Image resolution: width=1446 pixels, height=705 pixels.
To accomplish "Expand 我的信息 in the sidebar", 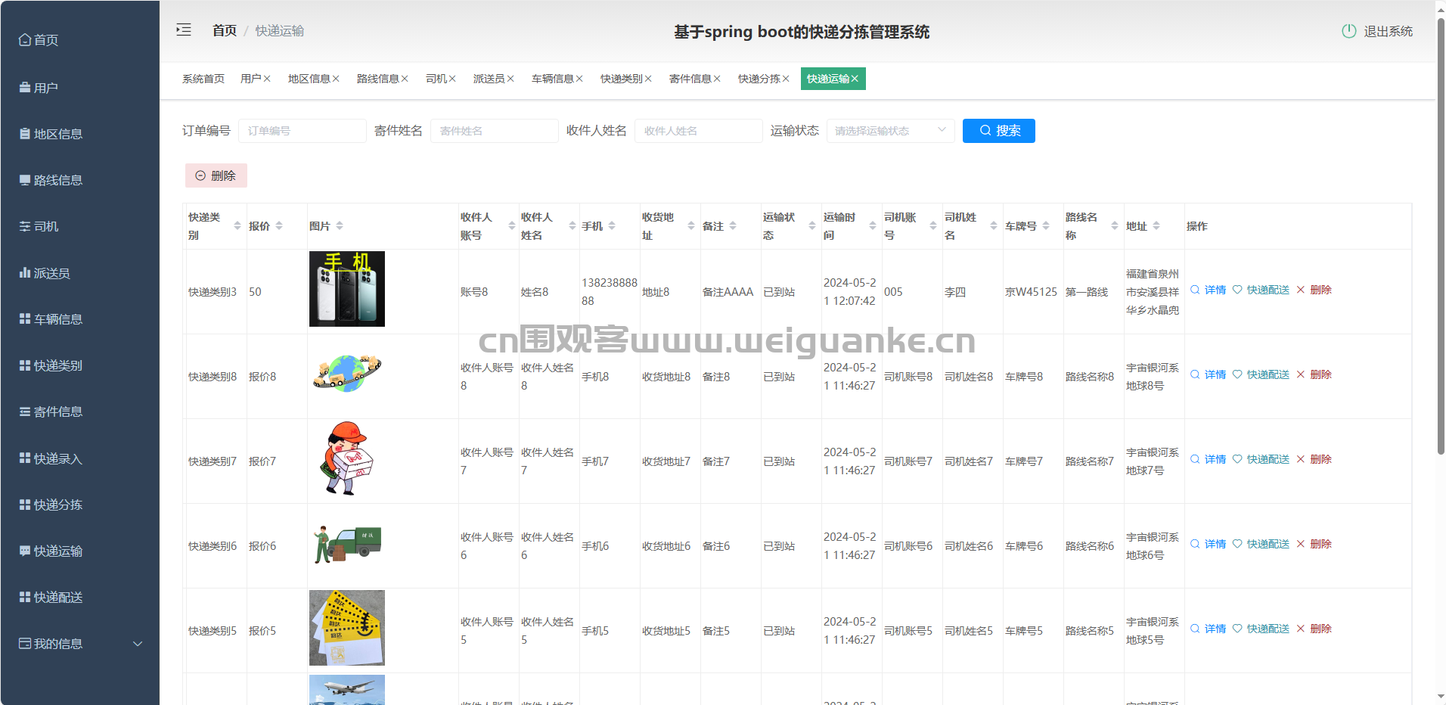I will pyautogui.click(x=79, y=644).
